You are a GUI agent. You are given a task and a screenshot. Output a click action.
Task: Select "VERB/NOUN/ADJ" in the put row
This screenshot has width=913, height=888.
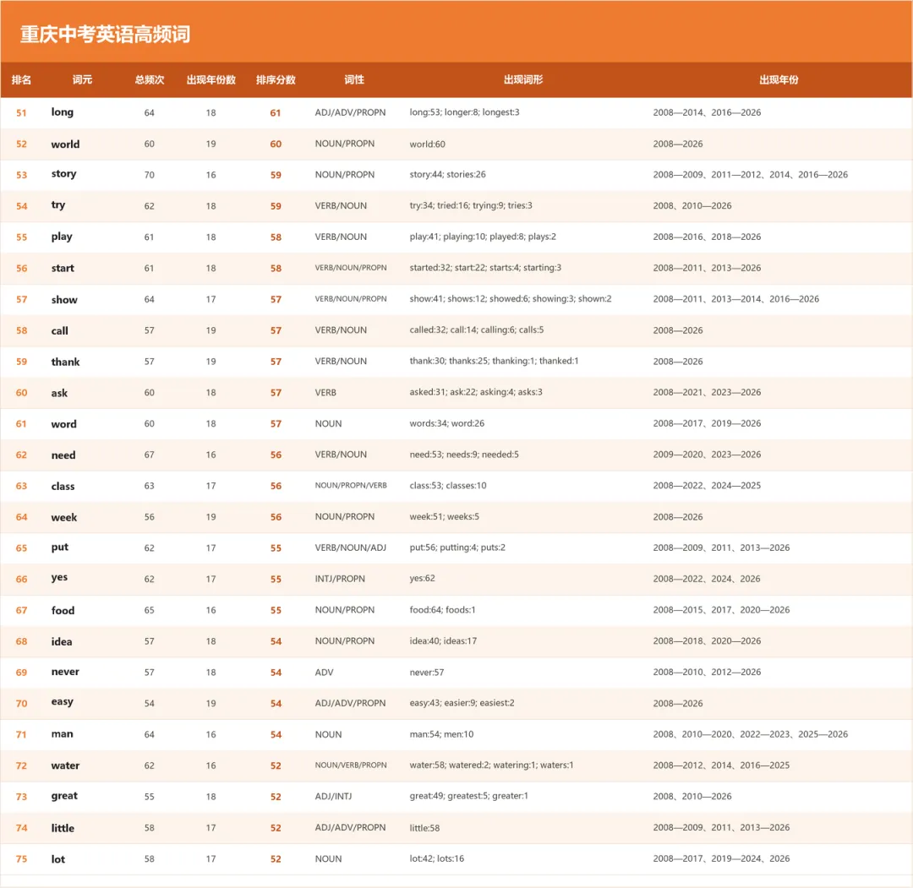point(351,548)
